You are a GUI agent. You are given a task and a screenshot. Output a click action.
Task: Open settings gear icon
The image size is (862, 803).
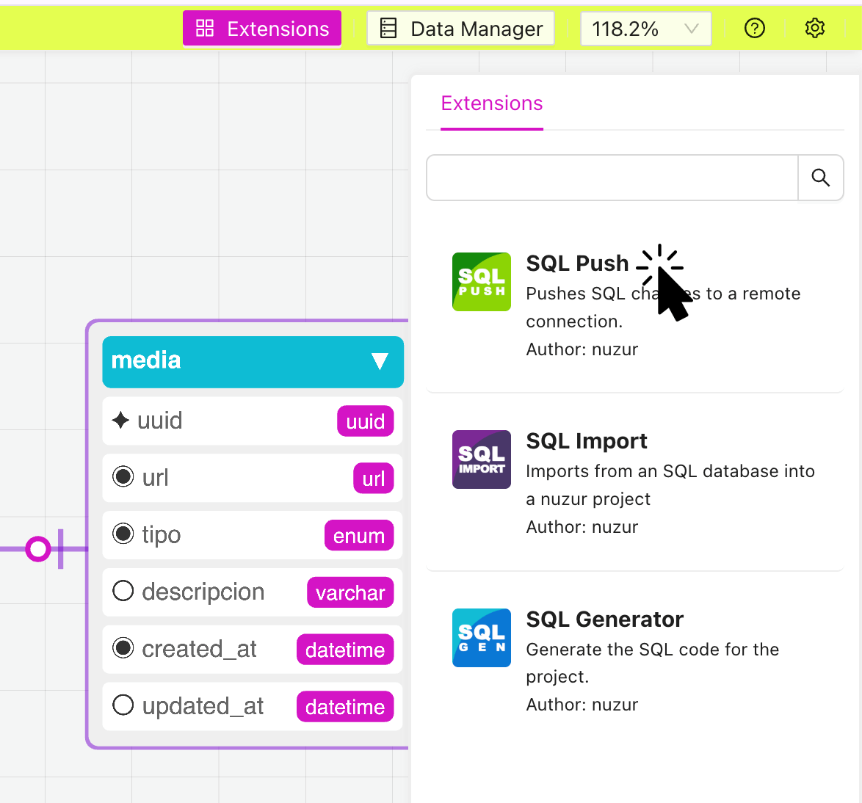tap(814, 29)
